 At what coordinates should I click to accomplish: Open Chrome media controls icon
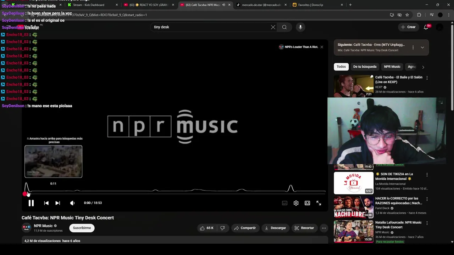point(432,15)
